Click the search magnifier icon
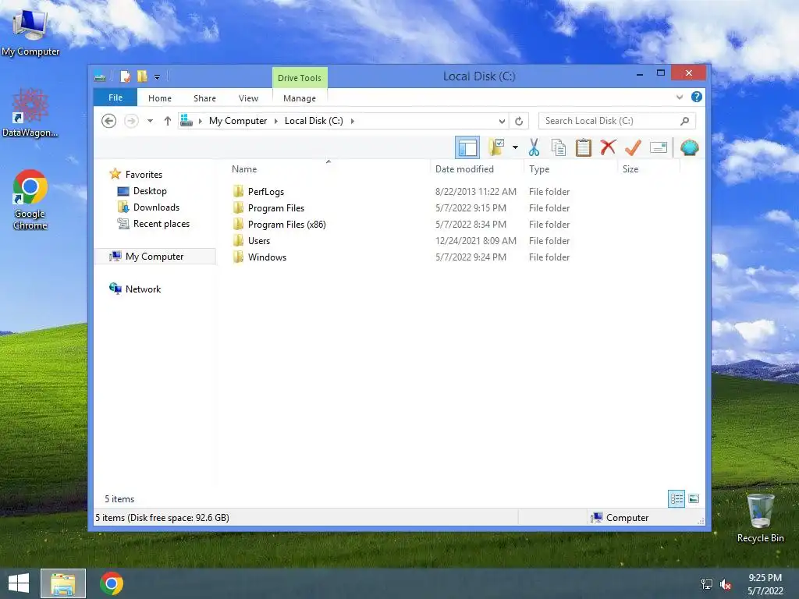Image resolution: width=799 pixels, height=599 pixels. pos(685,121)
